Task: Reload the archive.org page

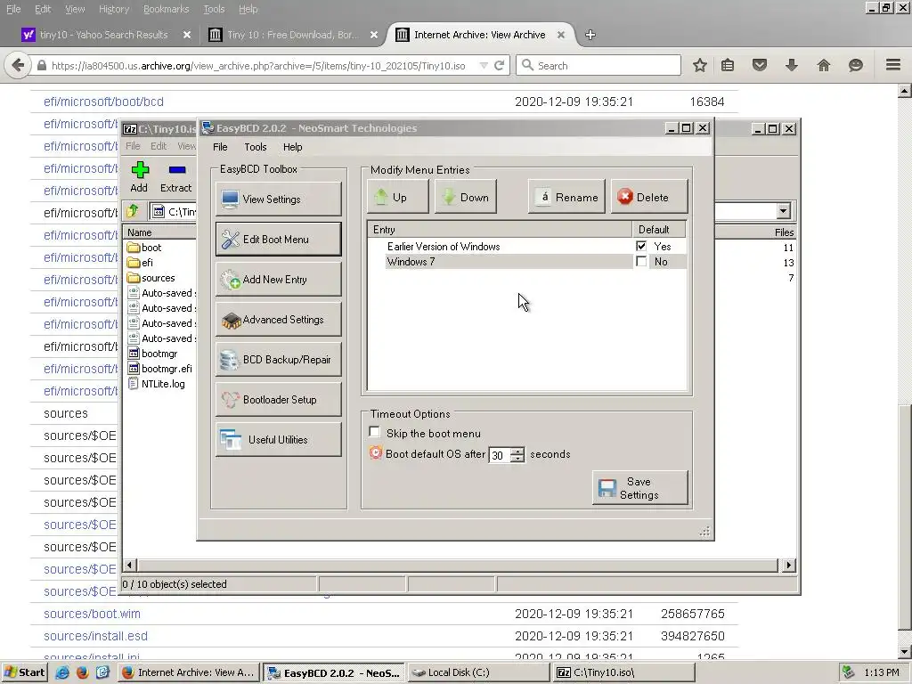Action: click(499, 65)
